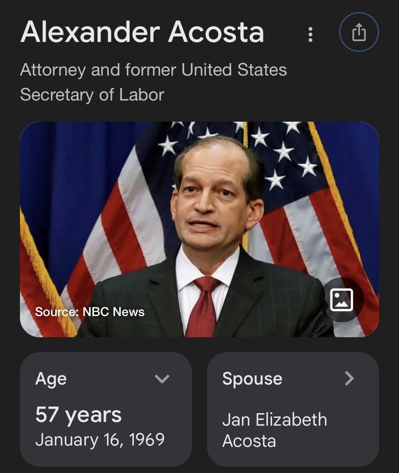Click the Spouse right arrow chevron
399x473 pixels.
(x=349, y=378)
